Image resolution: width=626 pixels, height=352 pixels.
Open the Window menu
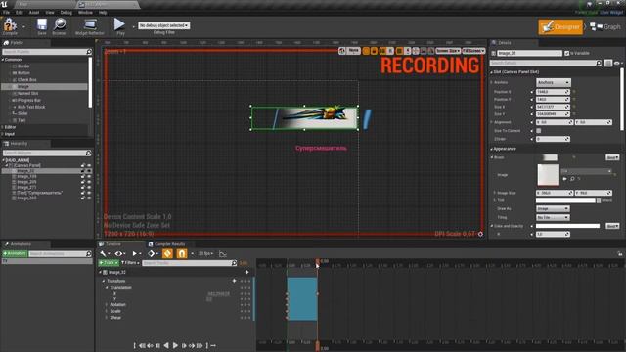[85, 13]
